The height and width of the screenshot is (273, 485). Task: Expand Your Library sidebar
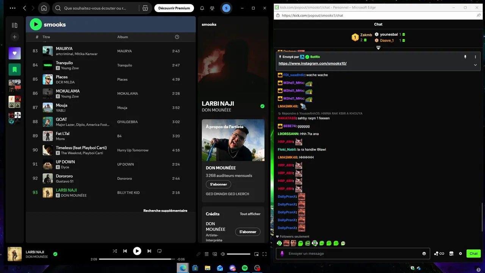(14, 25)
